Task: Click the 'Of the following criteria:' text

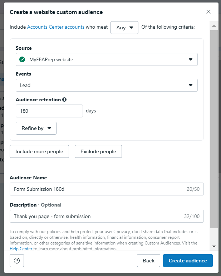Action: tap(168, 27)
